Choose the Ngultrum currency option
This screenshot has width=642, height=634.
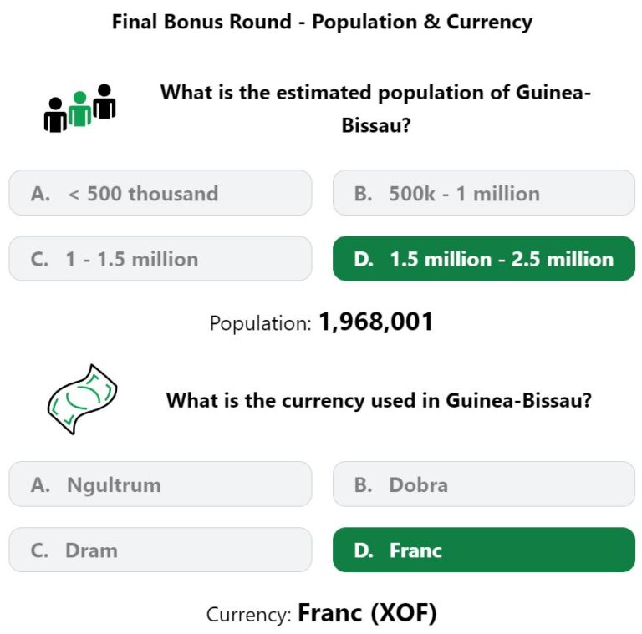click(160, 484)
